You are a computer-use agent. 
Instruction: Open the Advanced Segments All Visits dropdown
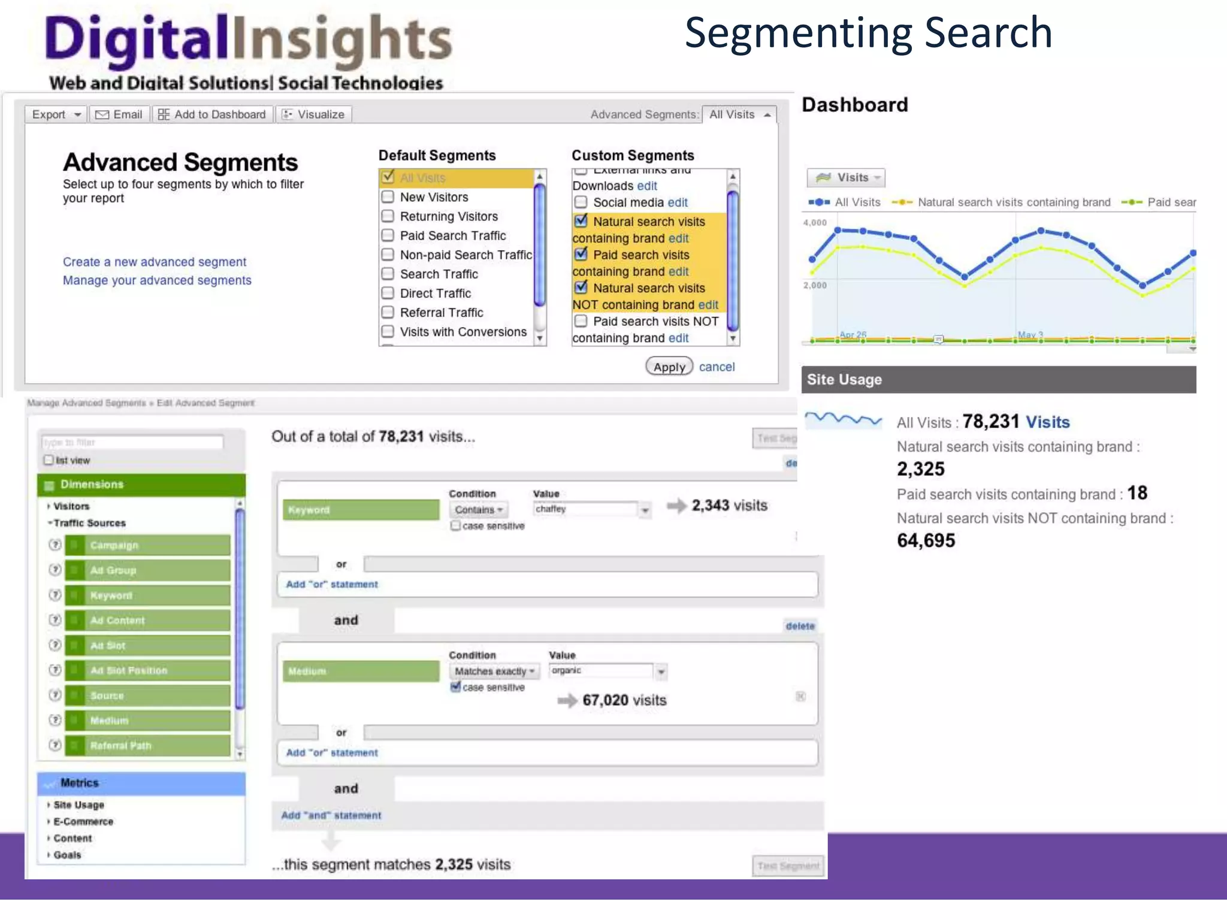(x=739, y=114)
